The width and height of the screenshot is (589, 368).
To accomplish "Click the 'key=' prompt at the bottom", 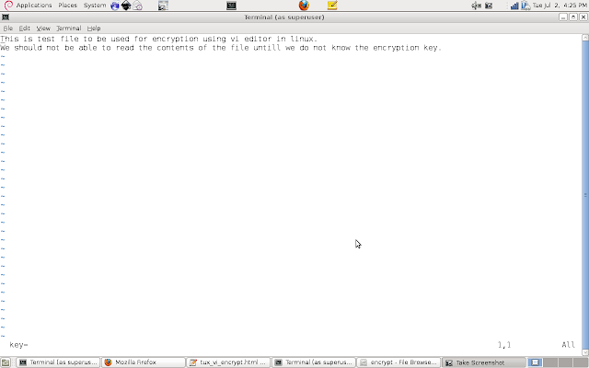I will pyautogui.click(x=18, y=345).
